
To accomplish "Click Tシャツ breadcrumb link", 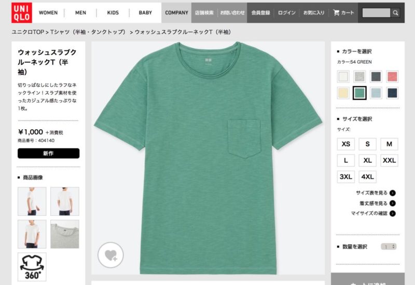I will point(88,32).
